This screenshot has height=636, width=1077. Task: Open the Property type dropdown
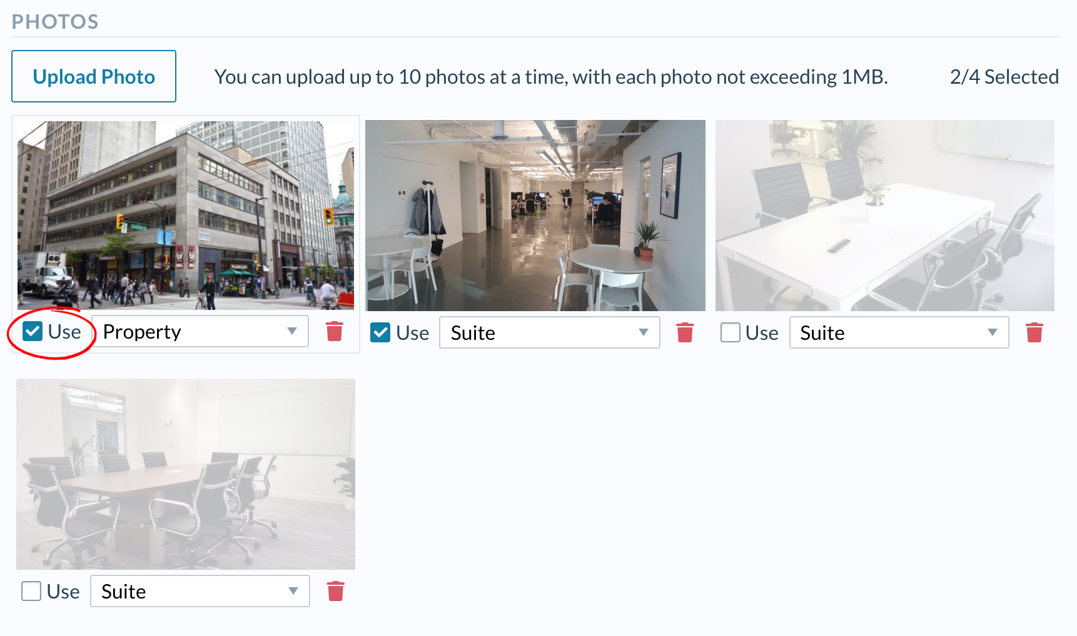point(200,331)
